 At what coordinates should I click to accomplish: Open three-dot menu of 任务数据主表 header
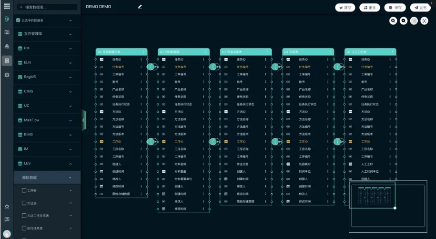click(x=143, y=52)
